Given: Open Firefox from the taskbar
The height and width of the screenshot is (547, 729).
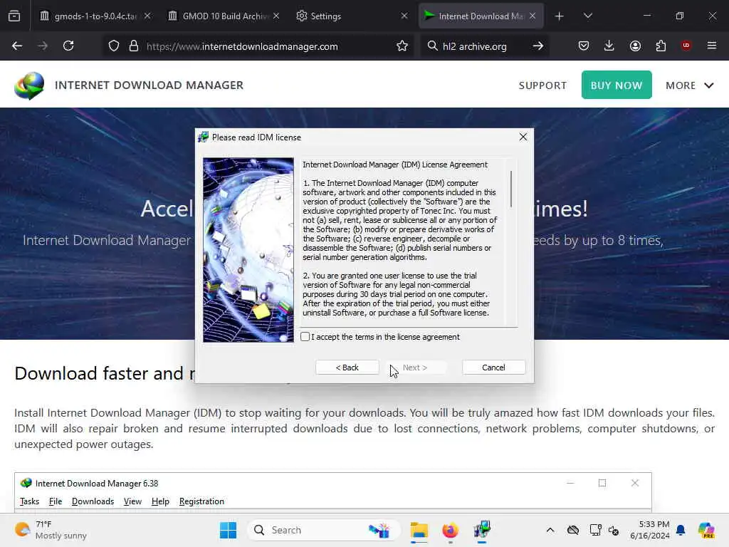Looking at the screenshot, I should [x=450, y=530].
